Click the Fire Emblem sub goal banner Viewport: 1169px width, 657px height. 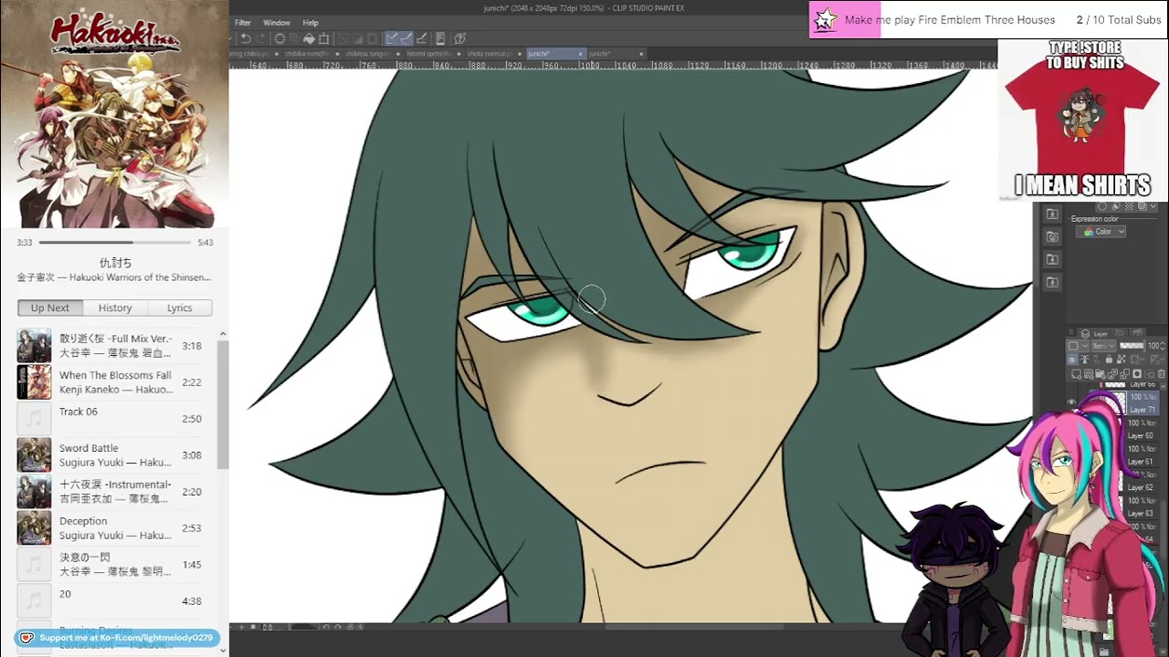988,20
